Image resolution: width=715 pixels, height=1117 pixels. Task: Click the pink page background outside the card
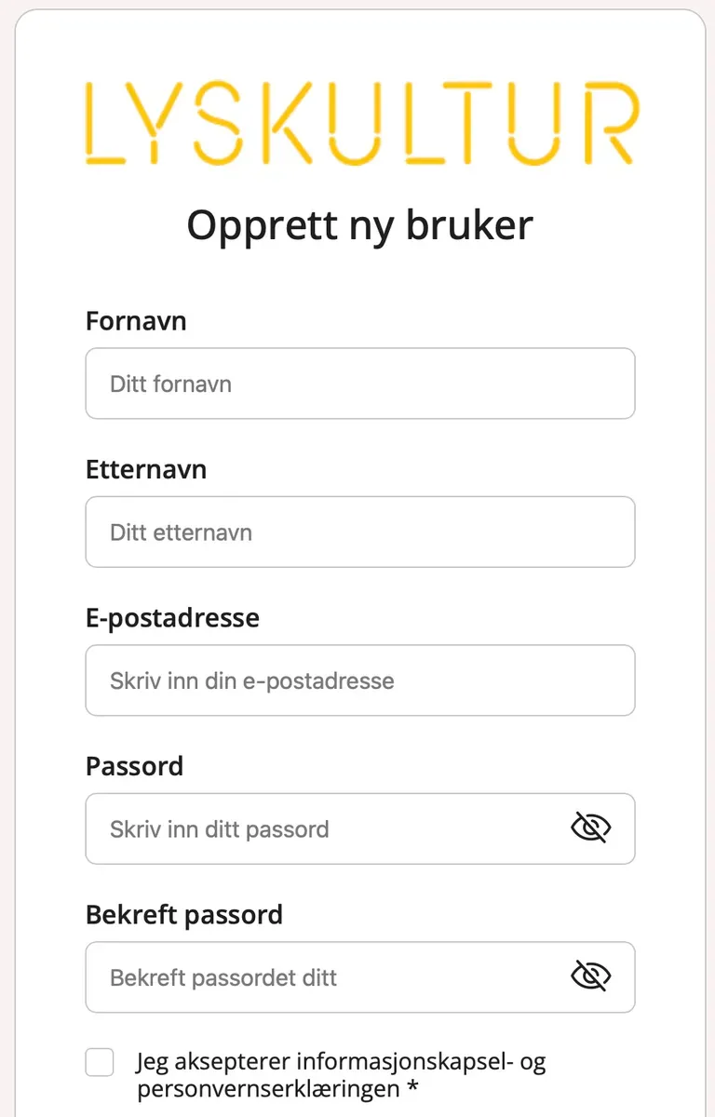coord(7,558)
